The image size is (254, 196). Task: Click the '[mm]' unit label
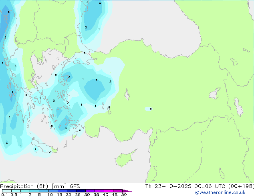point(59,186)
